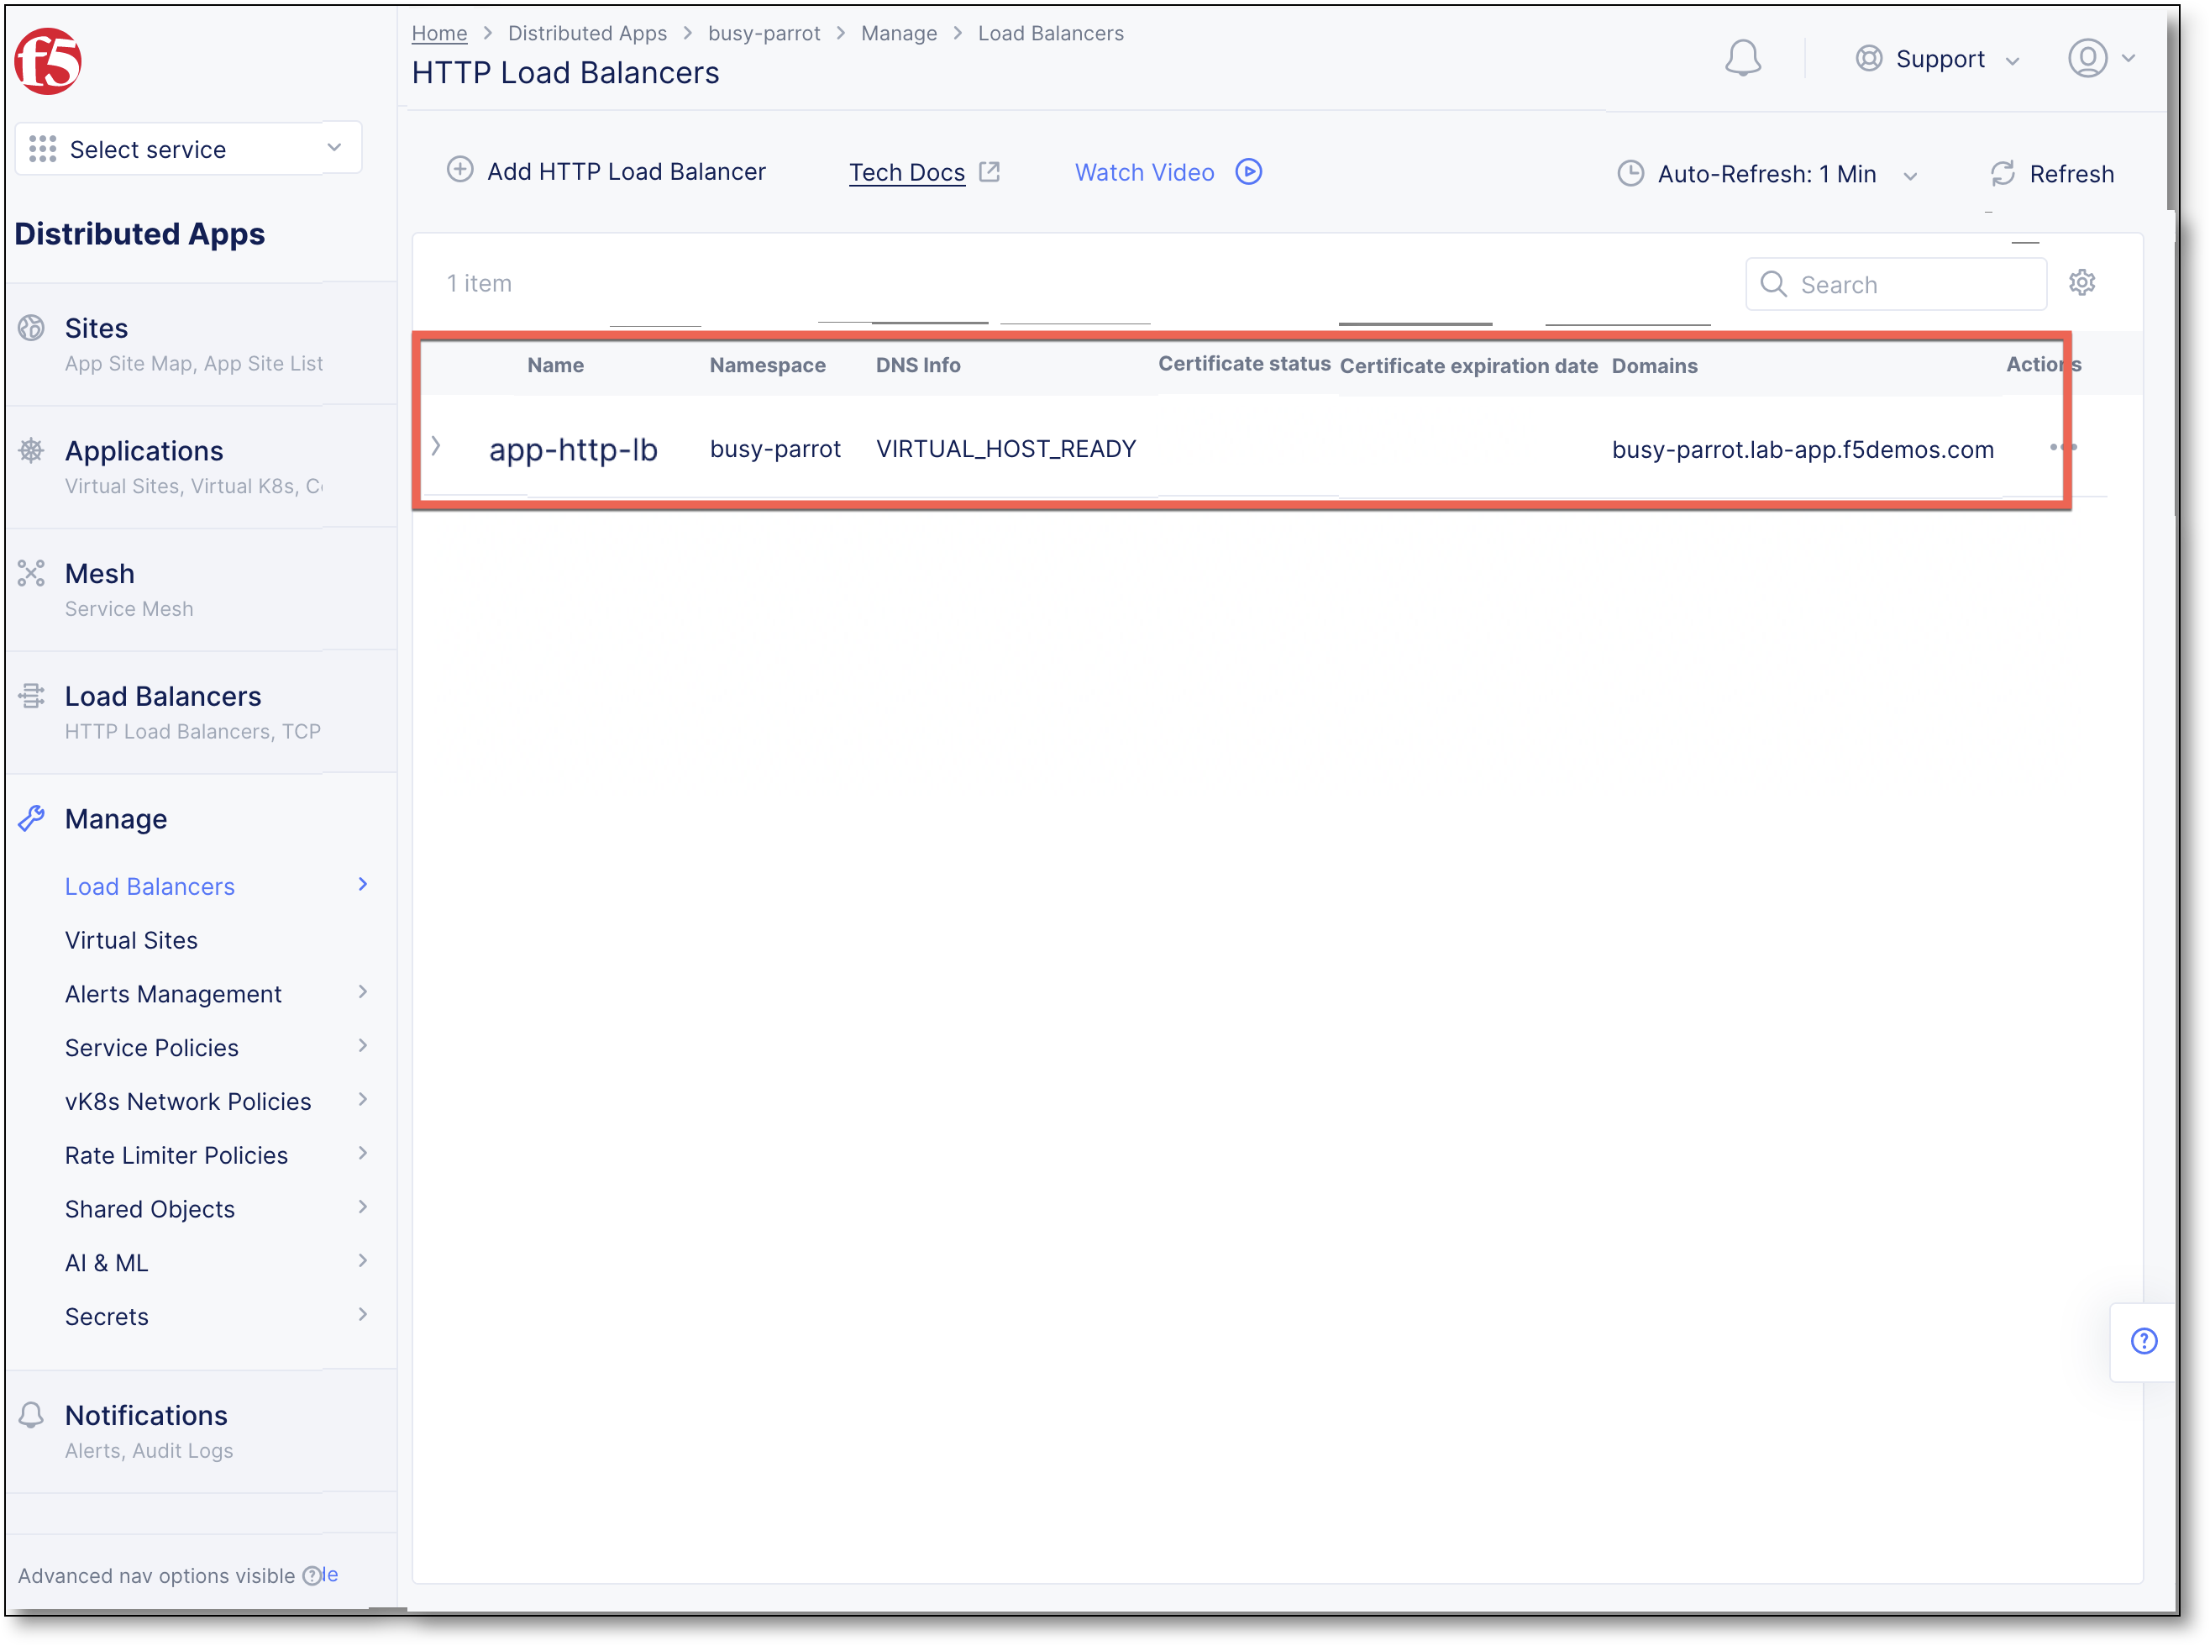Click the Watch Video play icon
The image size is (2210, 1646).
pos(1248,171)
